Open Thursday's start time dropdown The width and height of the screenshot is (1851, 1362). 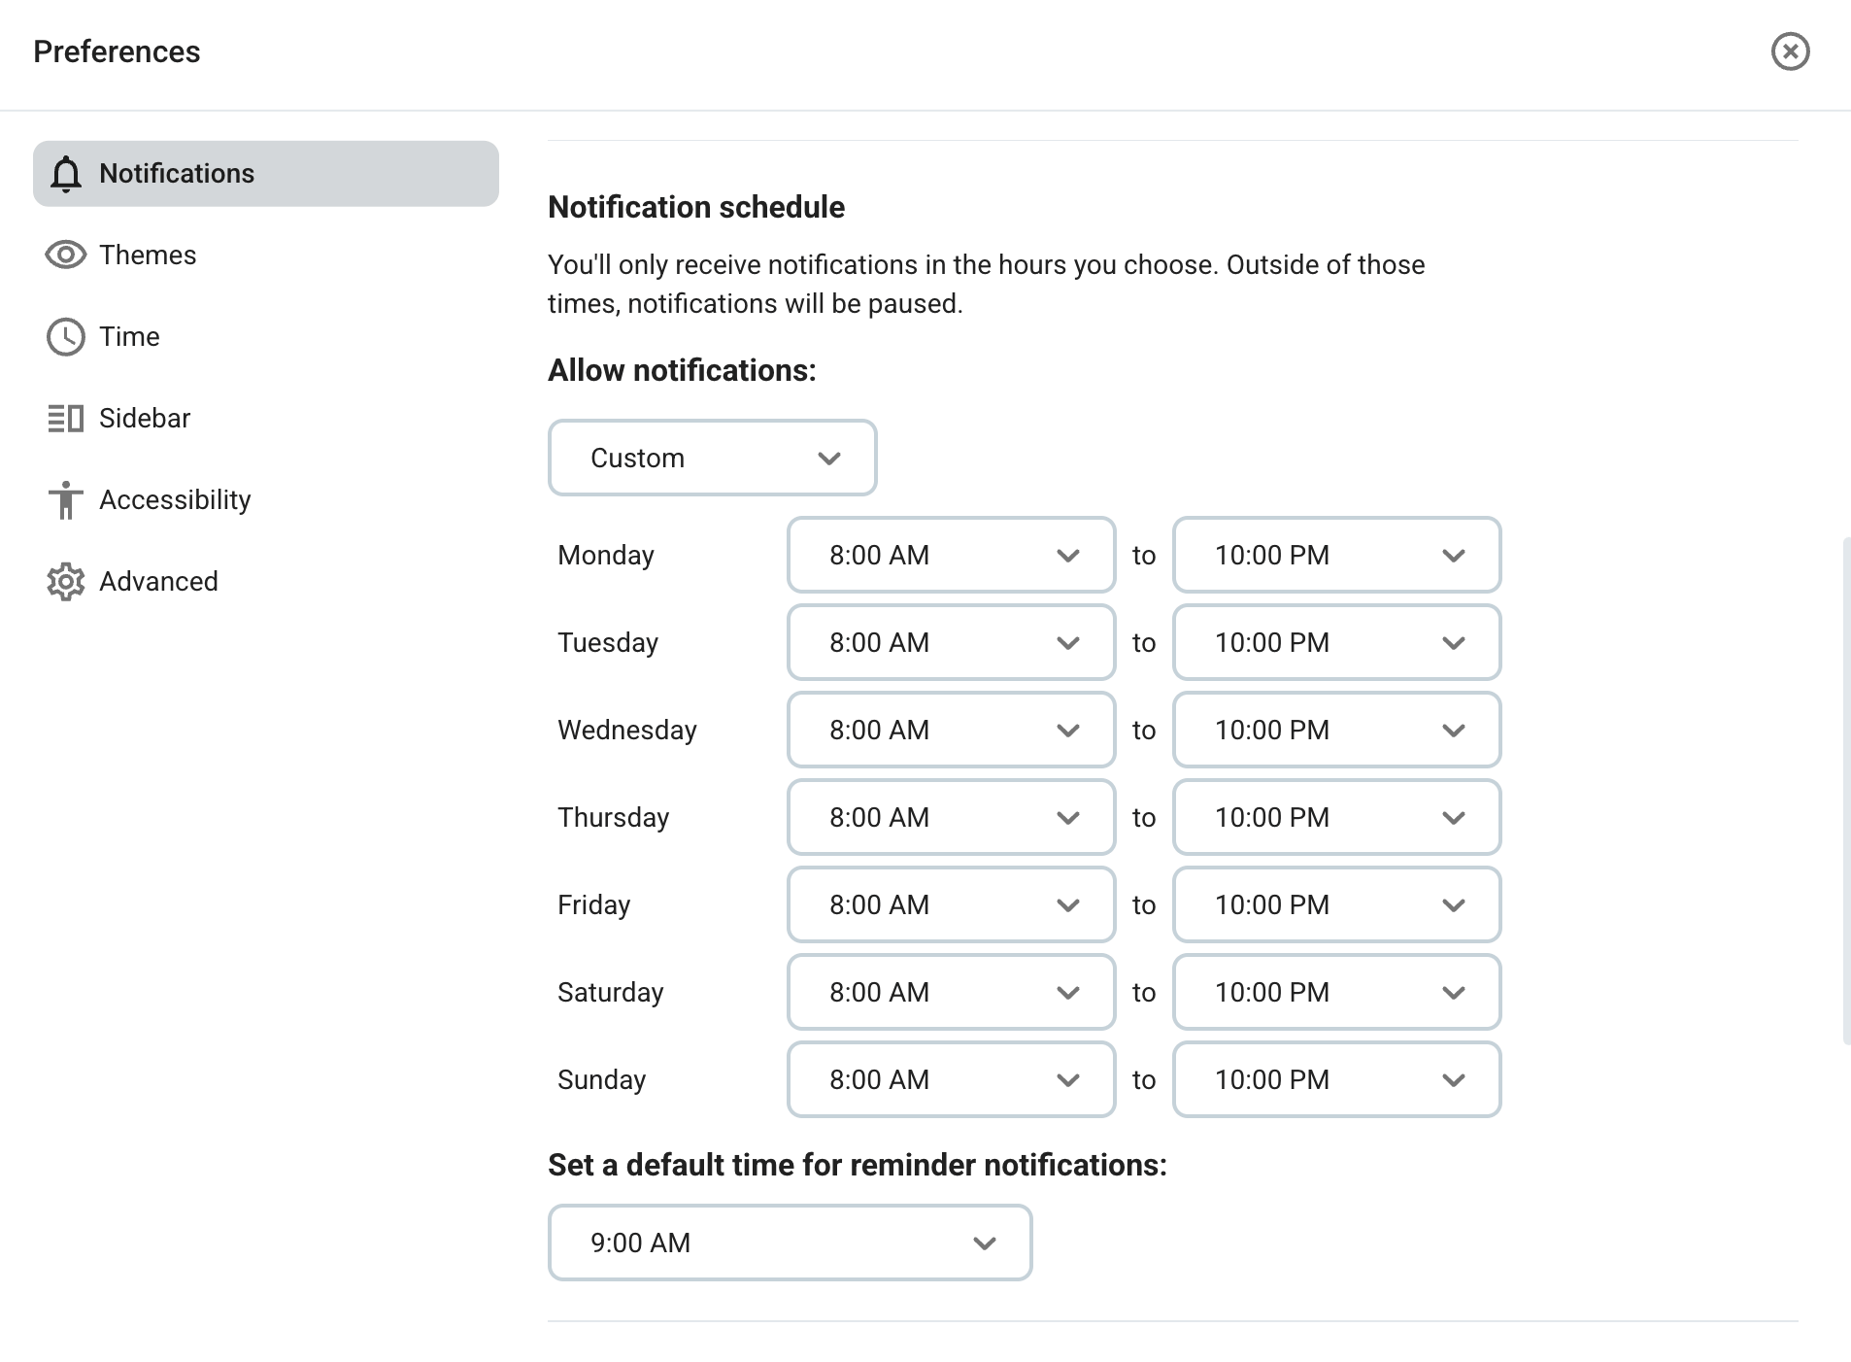point(951,817)
